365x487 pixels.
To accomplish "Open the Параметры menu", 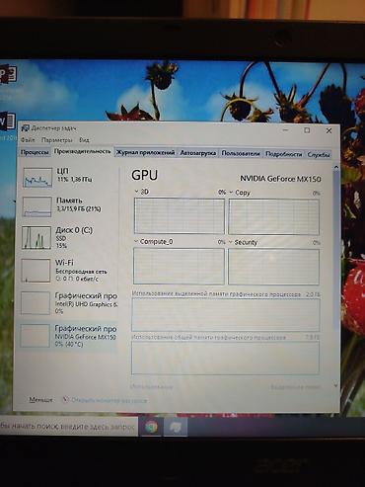I will [57, 140].
